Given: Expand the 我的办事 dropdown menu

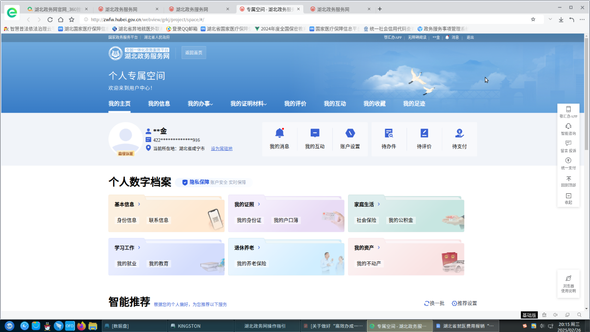Looking at the screenshot, I should [x=200, y=104].
